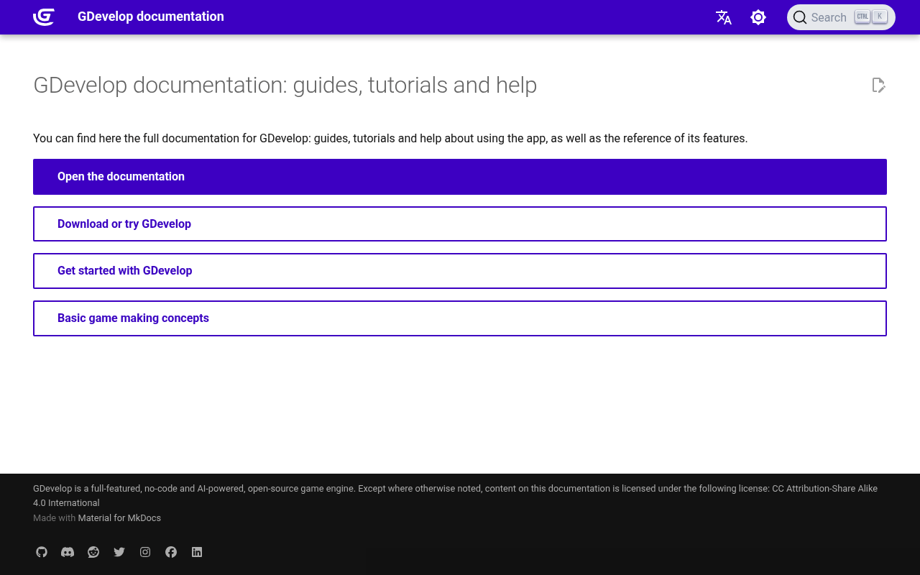This screenshot has width=920, height=575.
Task: Click the GDevelop documentation header title
Action: point(151,17)
